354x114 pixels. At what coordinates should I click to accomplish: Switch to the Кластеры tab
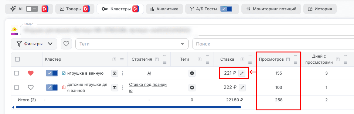[x=120, y=9]
